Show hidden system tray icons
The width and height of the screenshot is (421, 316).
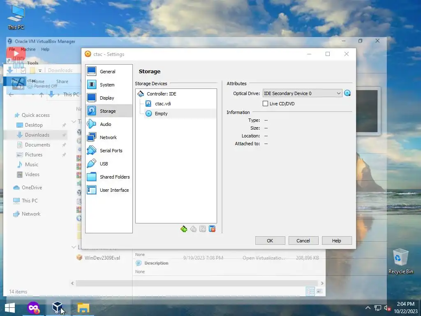[x=368, y=308]
